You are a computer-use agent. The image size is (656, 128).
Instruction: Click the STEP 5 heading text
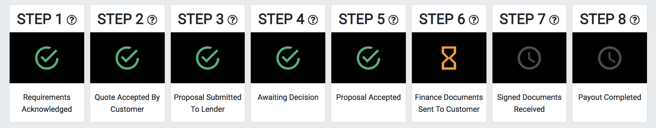pyautogui.click(x=362, y=19)
